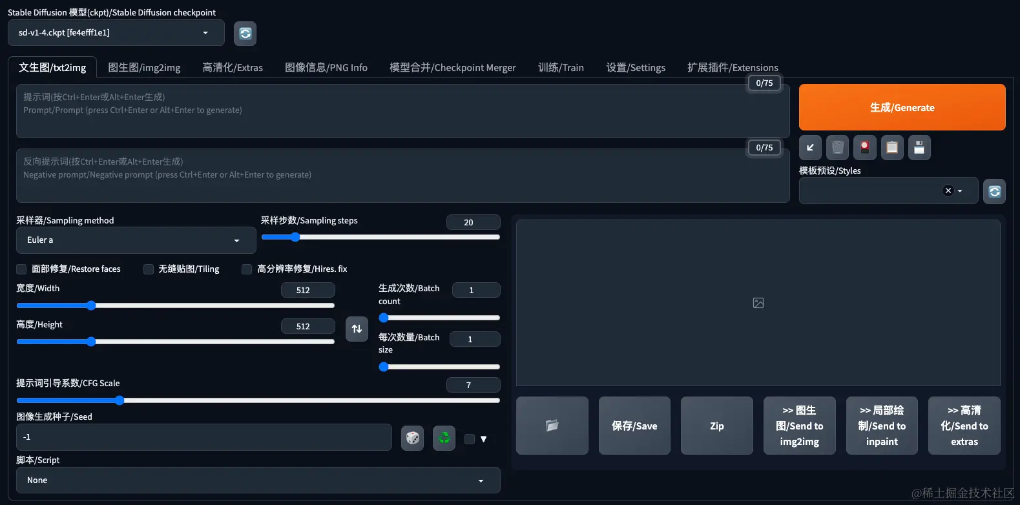Screen dimensions: 1020x505
Task: Apply selected styles using the clipboard icon
Action: [x=892, y=148]
